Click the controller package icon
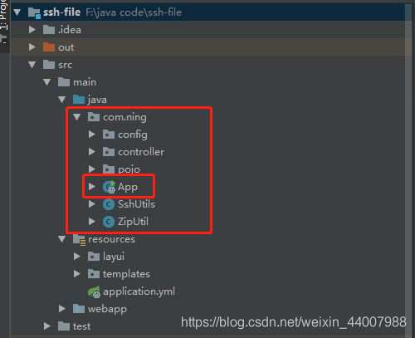The width and height of the screenshot is (415, 338). (109, 152)
